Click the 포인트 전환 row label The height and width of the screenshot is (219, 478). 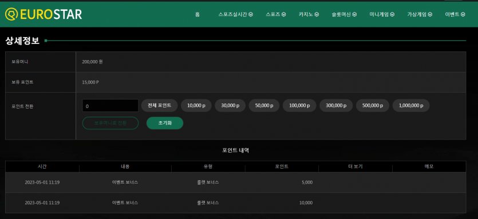22,106
